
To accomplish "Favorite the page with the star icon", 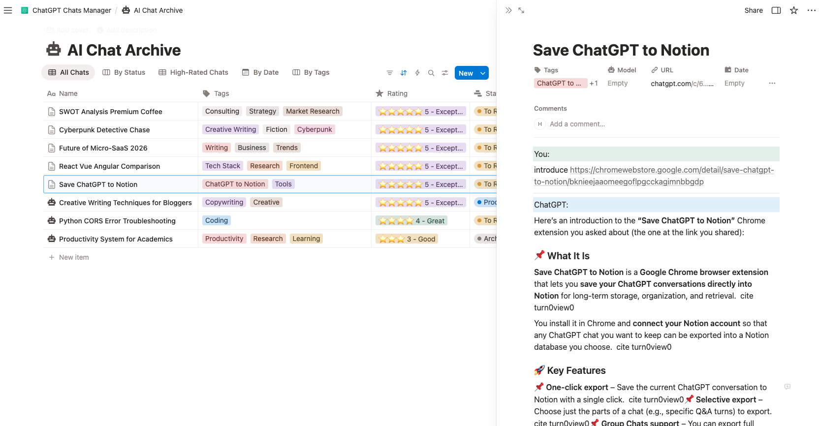I will tap(794, 10).
